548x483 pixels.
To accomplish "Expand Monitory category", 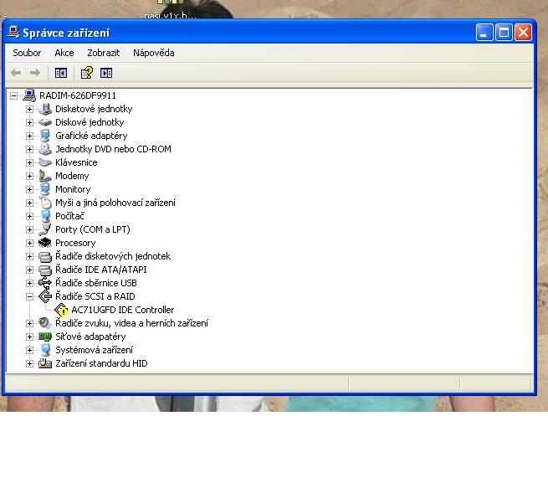I will 30,189.
